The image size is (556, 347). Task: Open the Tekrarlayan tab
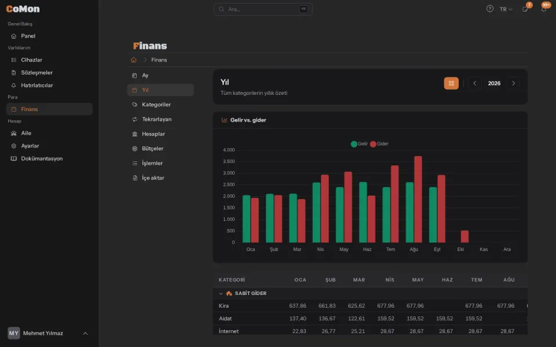pyautogui.click(x=160, y=119)
